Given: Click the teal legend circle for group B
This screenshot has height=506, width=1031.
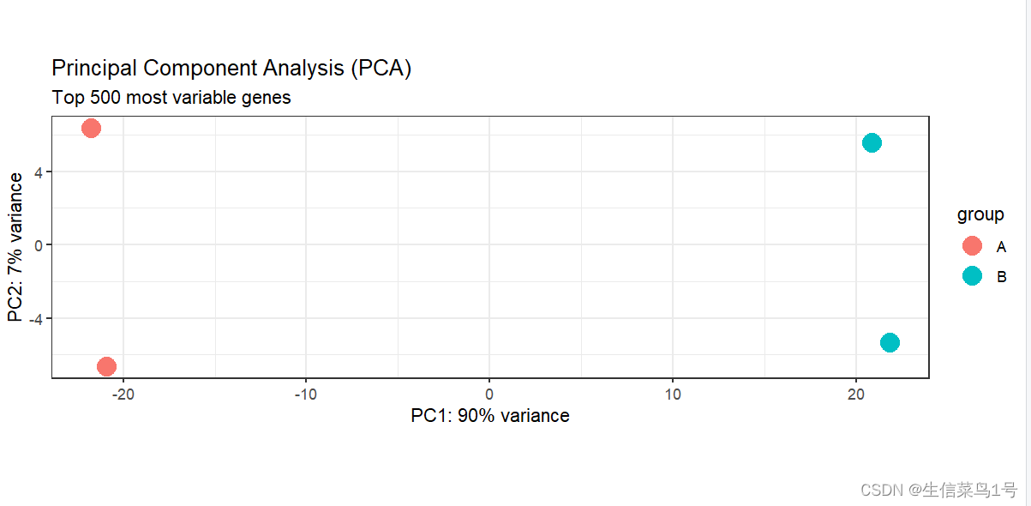Looking at the screenshot, I should [x=972, y=276].
